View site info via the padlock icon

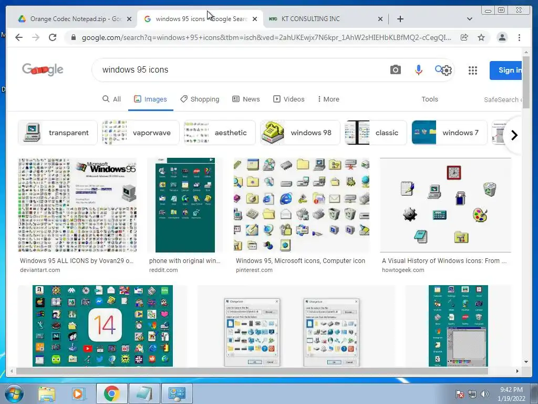point(74,37)
